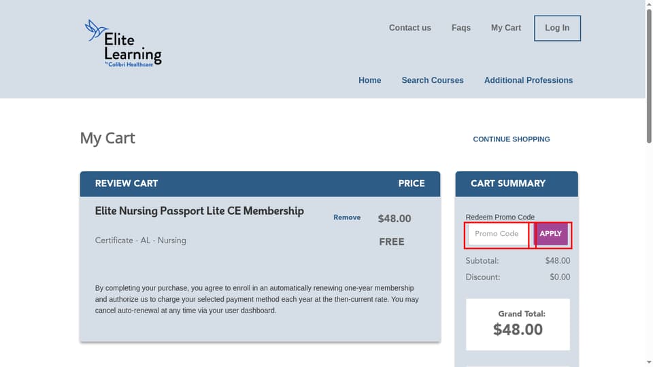
Task: Click the Review Cart header
Action: (x=127, y=183)
